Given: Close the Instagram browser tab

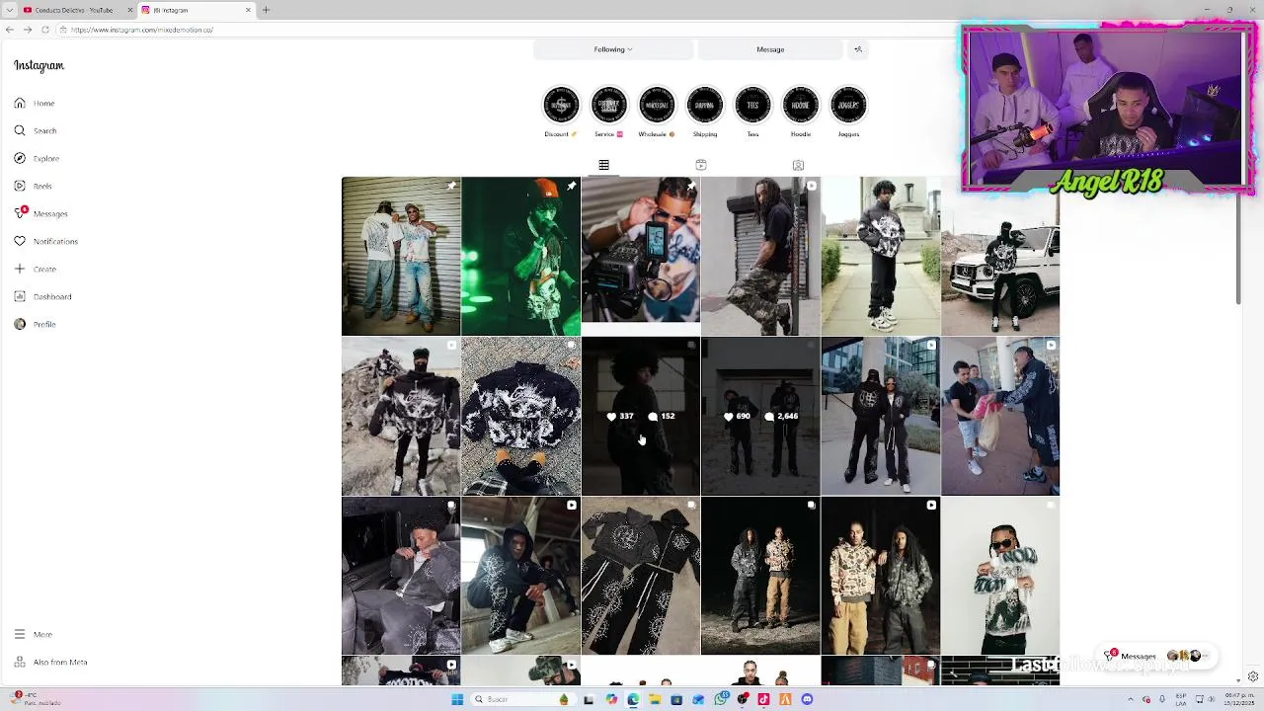Looking at the screenshot, I should (248, 10).
